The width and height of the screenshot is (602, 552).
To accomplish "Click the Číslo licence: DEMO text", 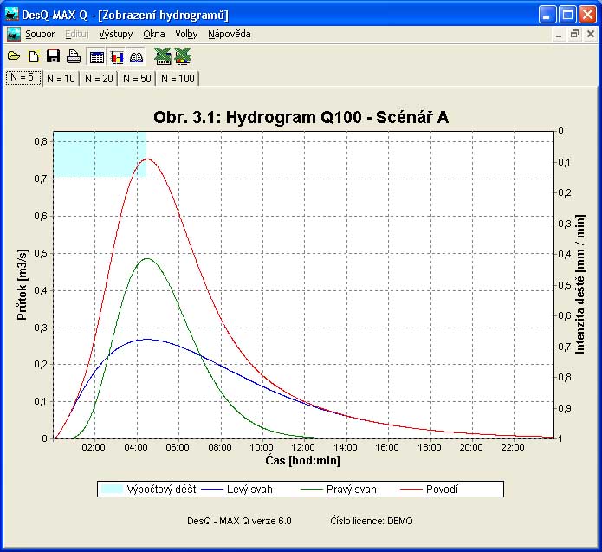I will [372, 521].
